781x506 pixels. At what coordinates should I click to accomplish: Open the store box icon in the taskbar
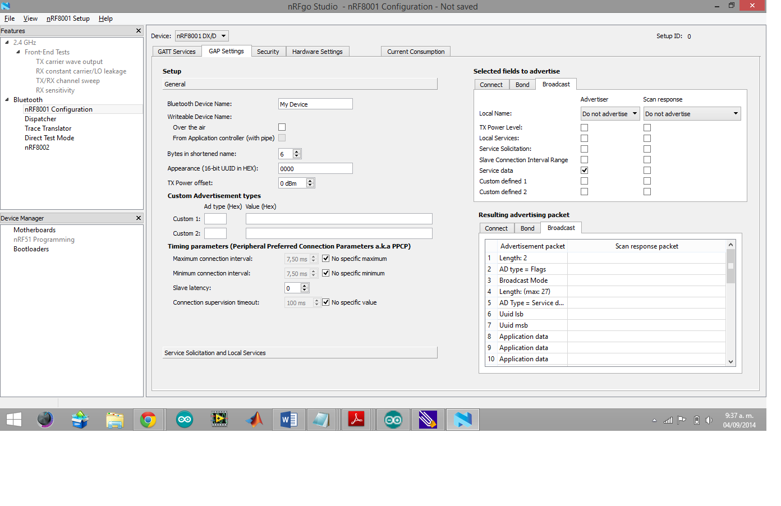80,420
